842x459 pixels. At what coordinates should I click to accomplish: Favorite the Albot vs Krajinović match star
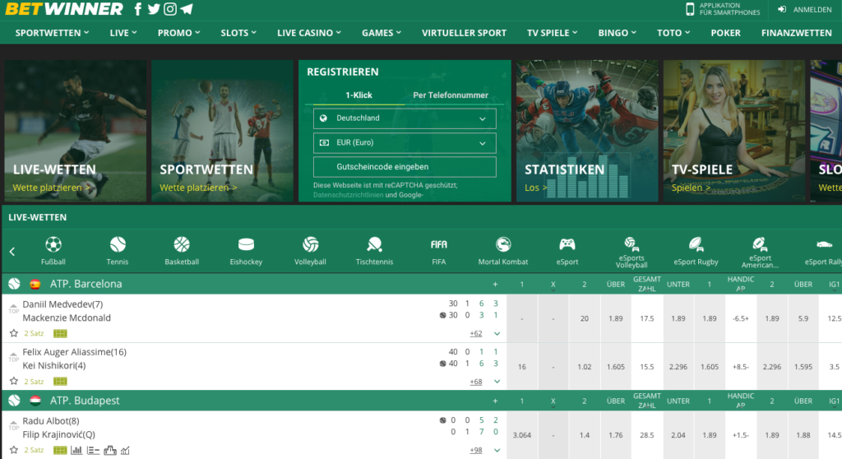(x=14, y=450)
